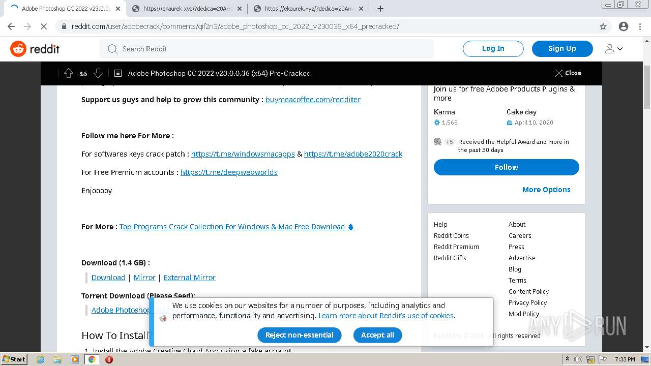Image resolution: width=651 pixels, height=366 pixels.
Task: Open the Careers footer link
Action: point(520,235)
